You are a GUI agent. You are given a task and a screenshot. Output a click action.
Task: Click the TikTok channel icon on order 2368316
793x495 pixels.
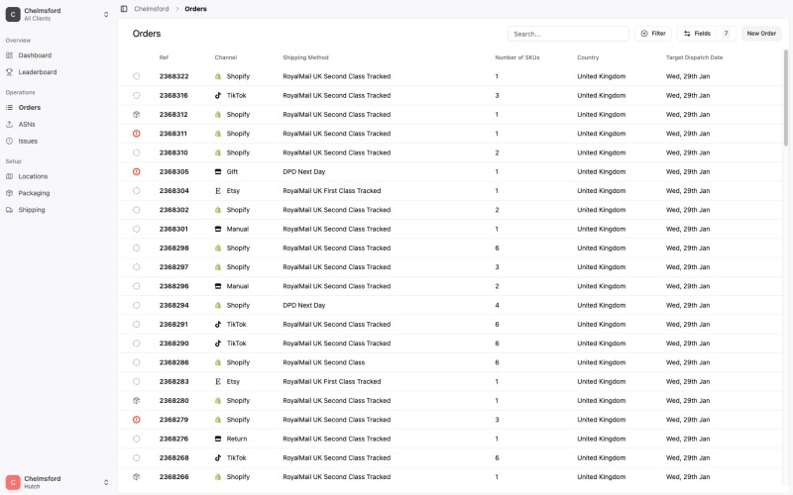[x=218, y=95]
